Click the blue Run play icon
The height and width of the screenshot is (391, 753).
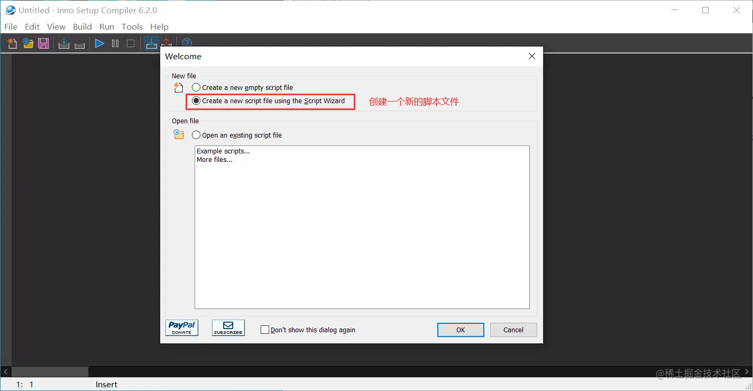(x=99, y=43)
